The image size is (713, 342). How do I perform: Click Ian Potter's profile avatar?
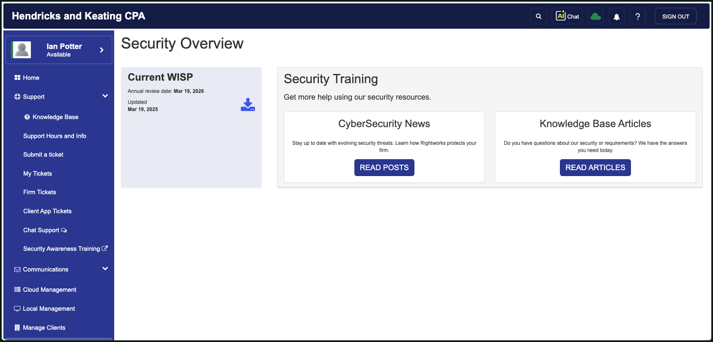pyautogui.click(x=22, y=50)
